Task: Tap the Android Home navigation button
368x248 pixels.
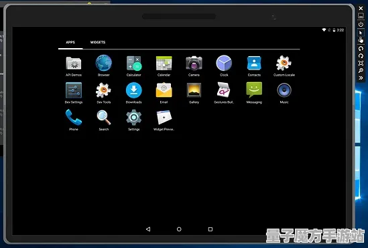Action: pos(179,229)
